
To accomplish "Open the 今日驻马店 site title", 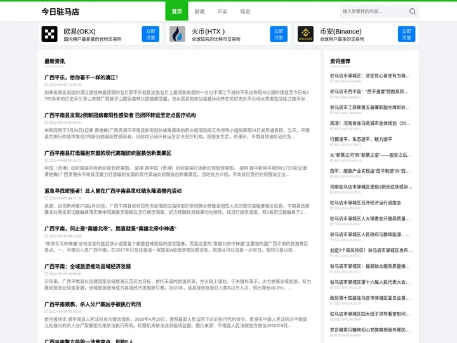I will coord(60,11).
